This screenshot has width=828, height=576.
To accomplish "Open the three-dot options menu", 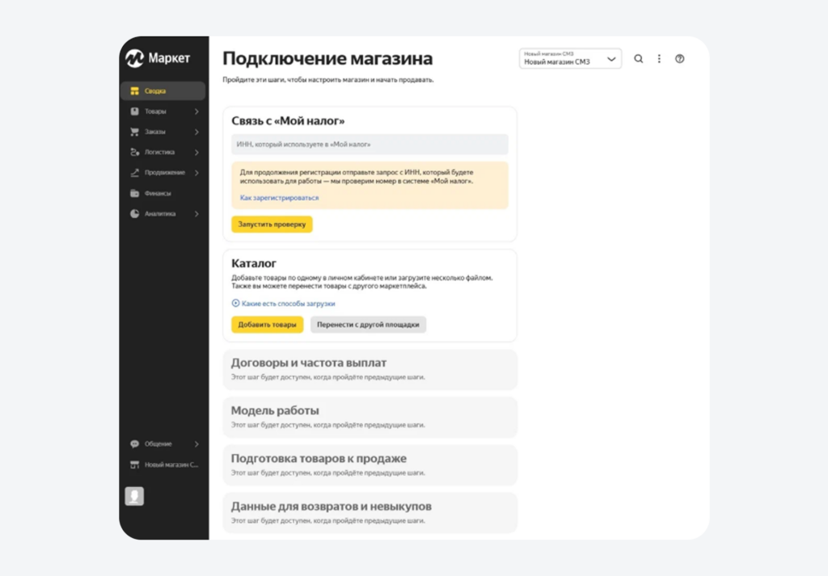I will click(659, 58).
